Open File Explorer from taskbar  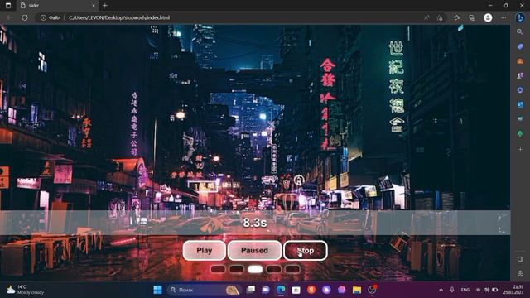[x=357, y=290]
